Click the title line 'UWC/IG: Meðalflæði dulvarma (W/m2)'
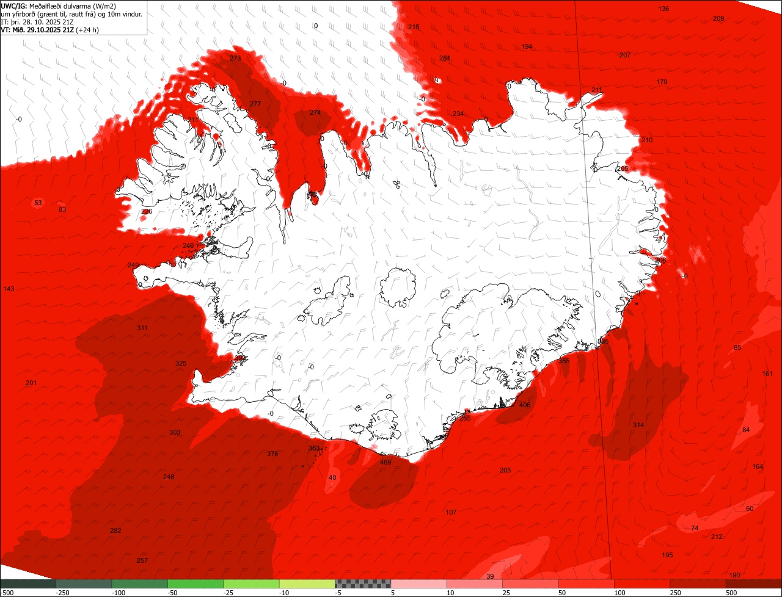The width and height of the screenshot is (782, 597). tap(59, 6)
